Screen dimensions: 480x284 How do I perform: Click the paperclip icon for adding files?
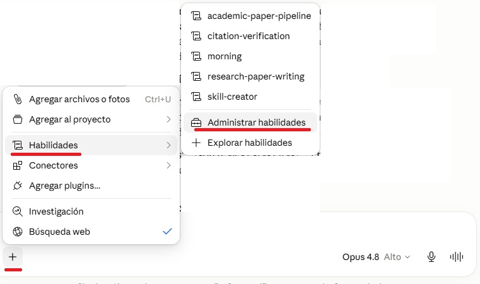(x=18, y=99)
